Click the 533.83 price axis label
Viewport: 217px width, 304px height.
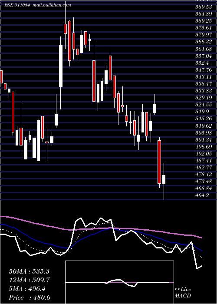click(203, 91)
